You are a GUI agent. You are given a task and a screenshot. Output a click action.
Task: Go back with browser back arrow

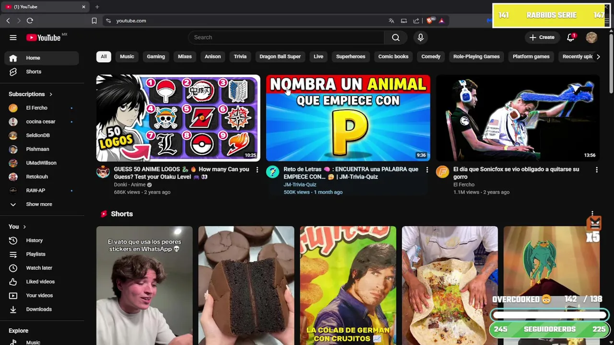coord(8,21)
